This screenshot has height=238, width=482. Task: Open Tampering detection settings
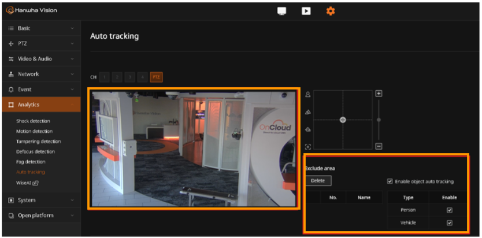tap(39, 142)
